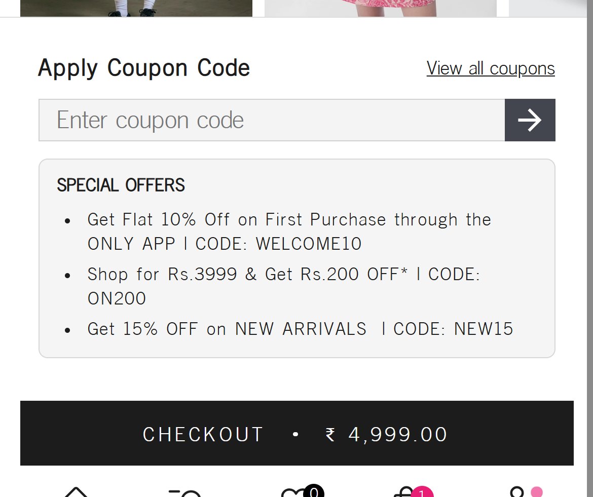593x497 pixels.
Task: Select the NEW15 new arrivals offer
Action: point(300,329)
